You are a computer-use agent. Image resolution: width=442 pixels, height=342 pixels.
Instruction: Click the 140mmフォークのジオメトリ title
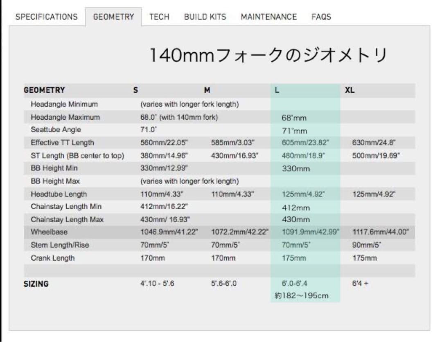[x=268, y=55]
